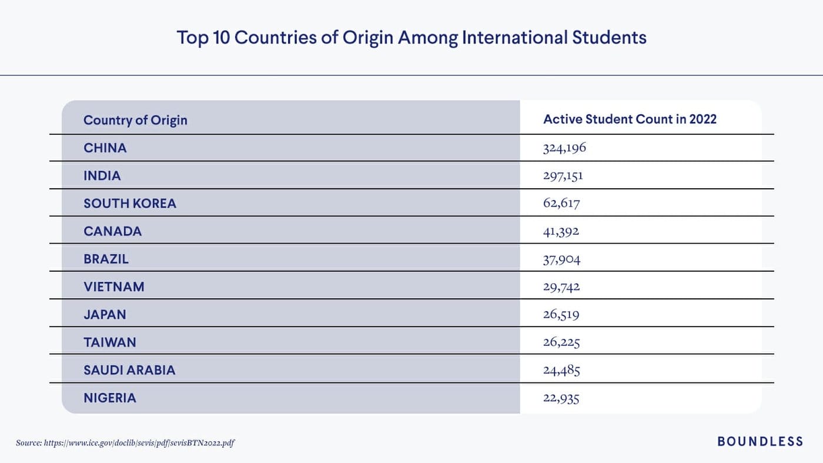This screenshot has height=463, width=823.
Task: Select the Country of Origin column header
Action: 135,120
